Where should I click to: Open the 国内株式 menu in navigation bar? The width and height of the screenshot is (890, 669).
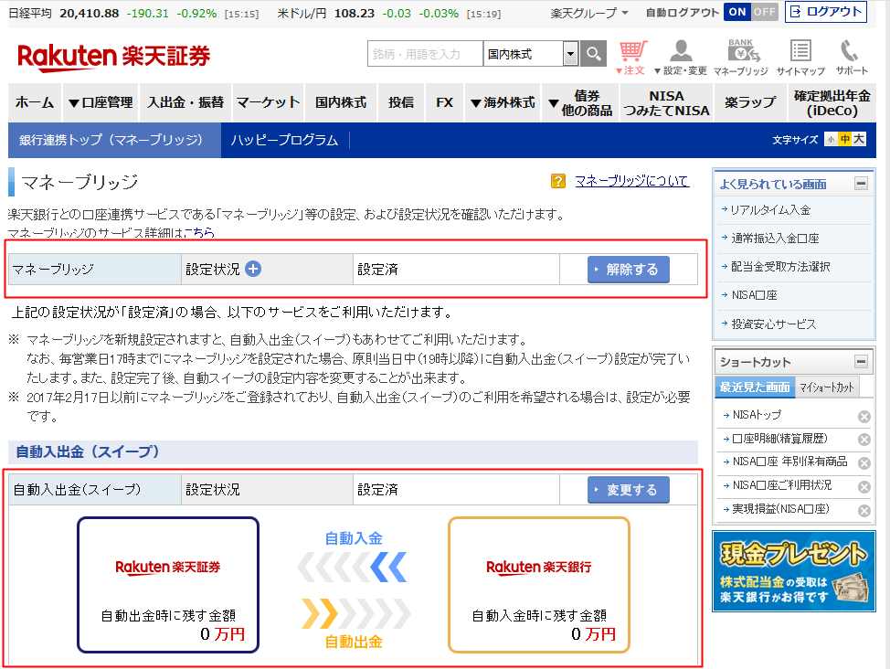pos(341,102)
